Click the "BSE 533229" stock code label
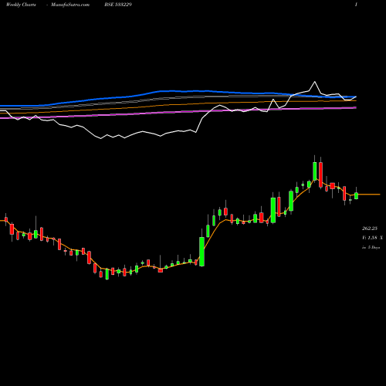Screen dimensions: 386x386 (x=118, y=5)
